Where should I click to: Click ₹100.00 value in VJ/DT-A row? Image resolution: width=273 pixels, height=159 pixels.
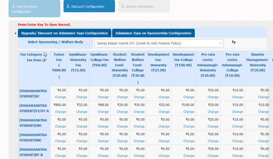[188, 105]
